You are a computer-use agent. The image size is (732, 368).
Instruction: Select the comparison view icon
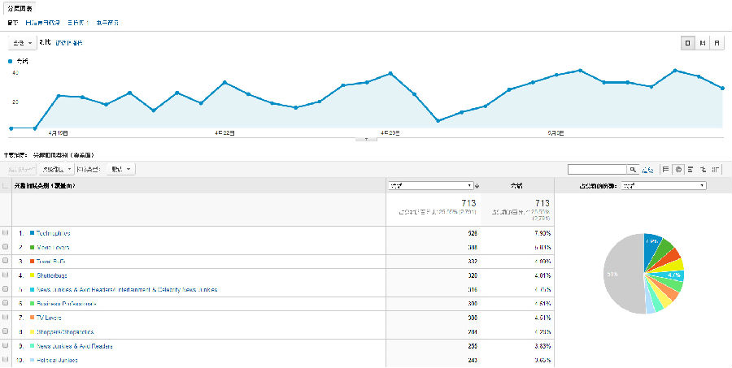702,170
